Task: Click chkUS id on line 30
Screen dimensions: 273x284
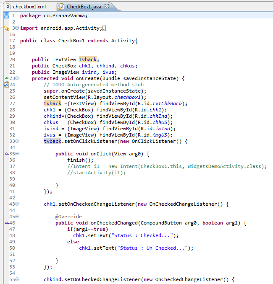Action: pos(160,122)
